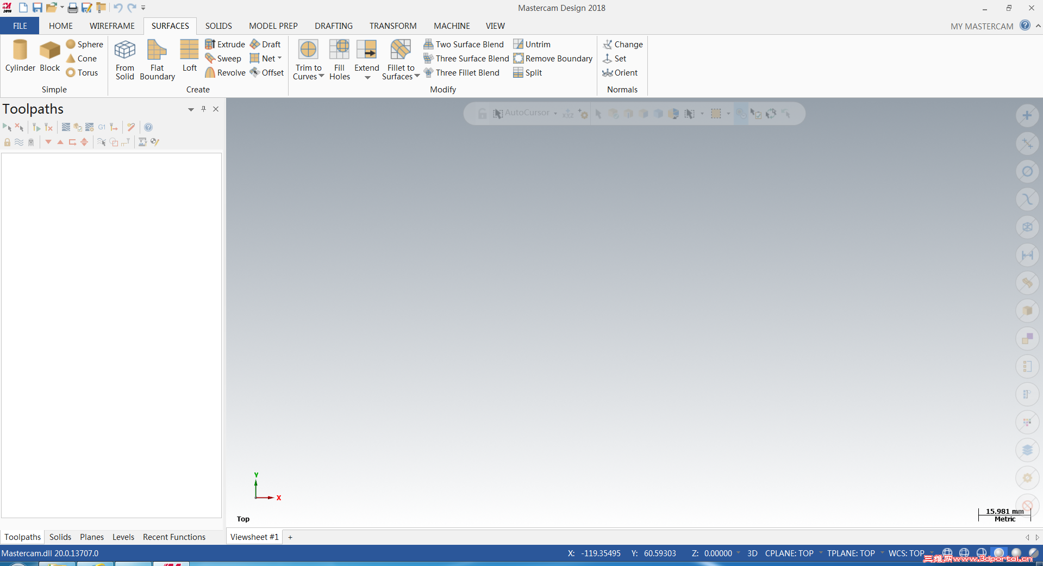Undo the last action

tap(117, 8)
